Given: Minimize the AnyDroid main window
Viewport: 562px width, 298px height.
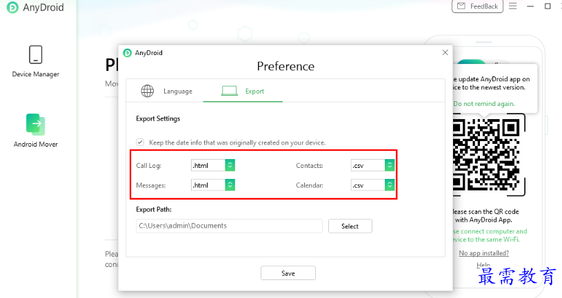Looking at the screenshot, I should point(530,6).
